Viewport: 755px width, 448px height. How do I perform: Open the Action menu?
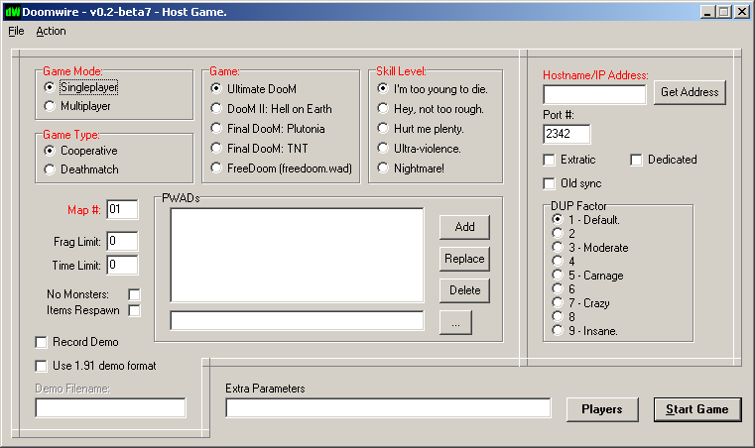point(51,32)
